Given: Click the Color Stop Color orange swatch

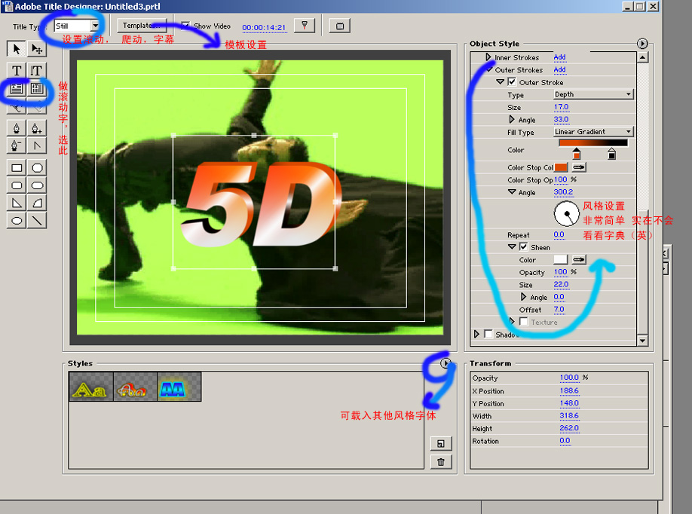Looking at the screenshot, I should point(561,167).
